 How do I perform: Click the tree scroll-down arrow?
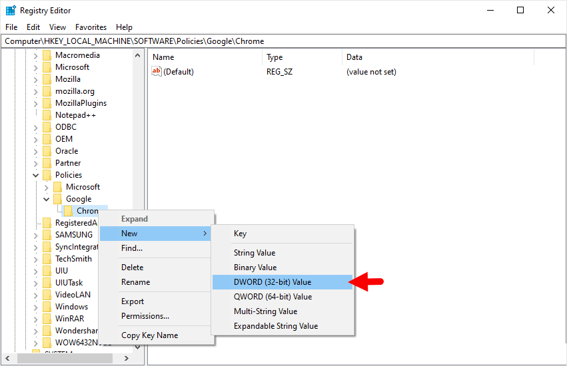tap(137, 347)
